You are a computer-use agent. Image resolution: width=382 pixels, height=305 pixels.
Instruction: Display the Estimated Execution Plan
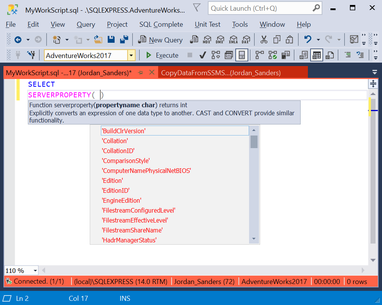pyautogui.click(x=215, y=55)
